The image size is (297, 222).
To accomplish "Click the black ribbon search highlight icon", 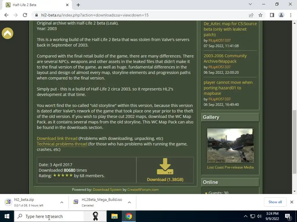I will [95, 216].
